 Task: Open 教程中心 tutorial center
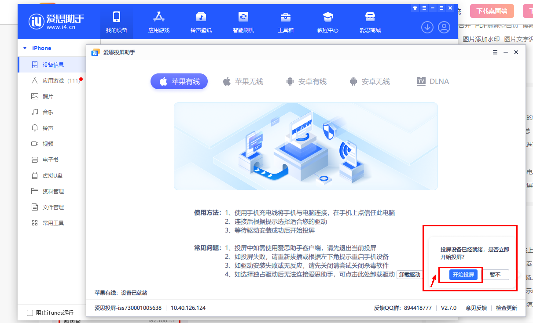coord(328,22)
